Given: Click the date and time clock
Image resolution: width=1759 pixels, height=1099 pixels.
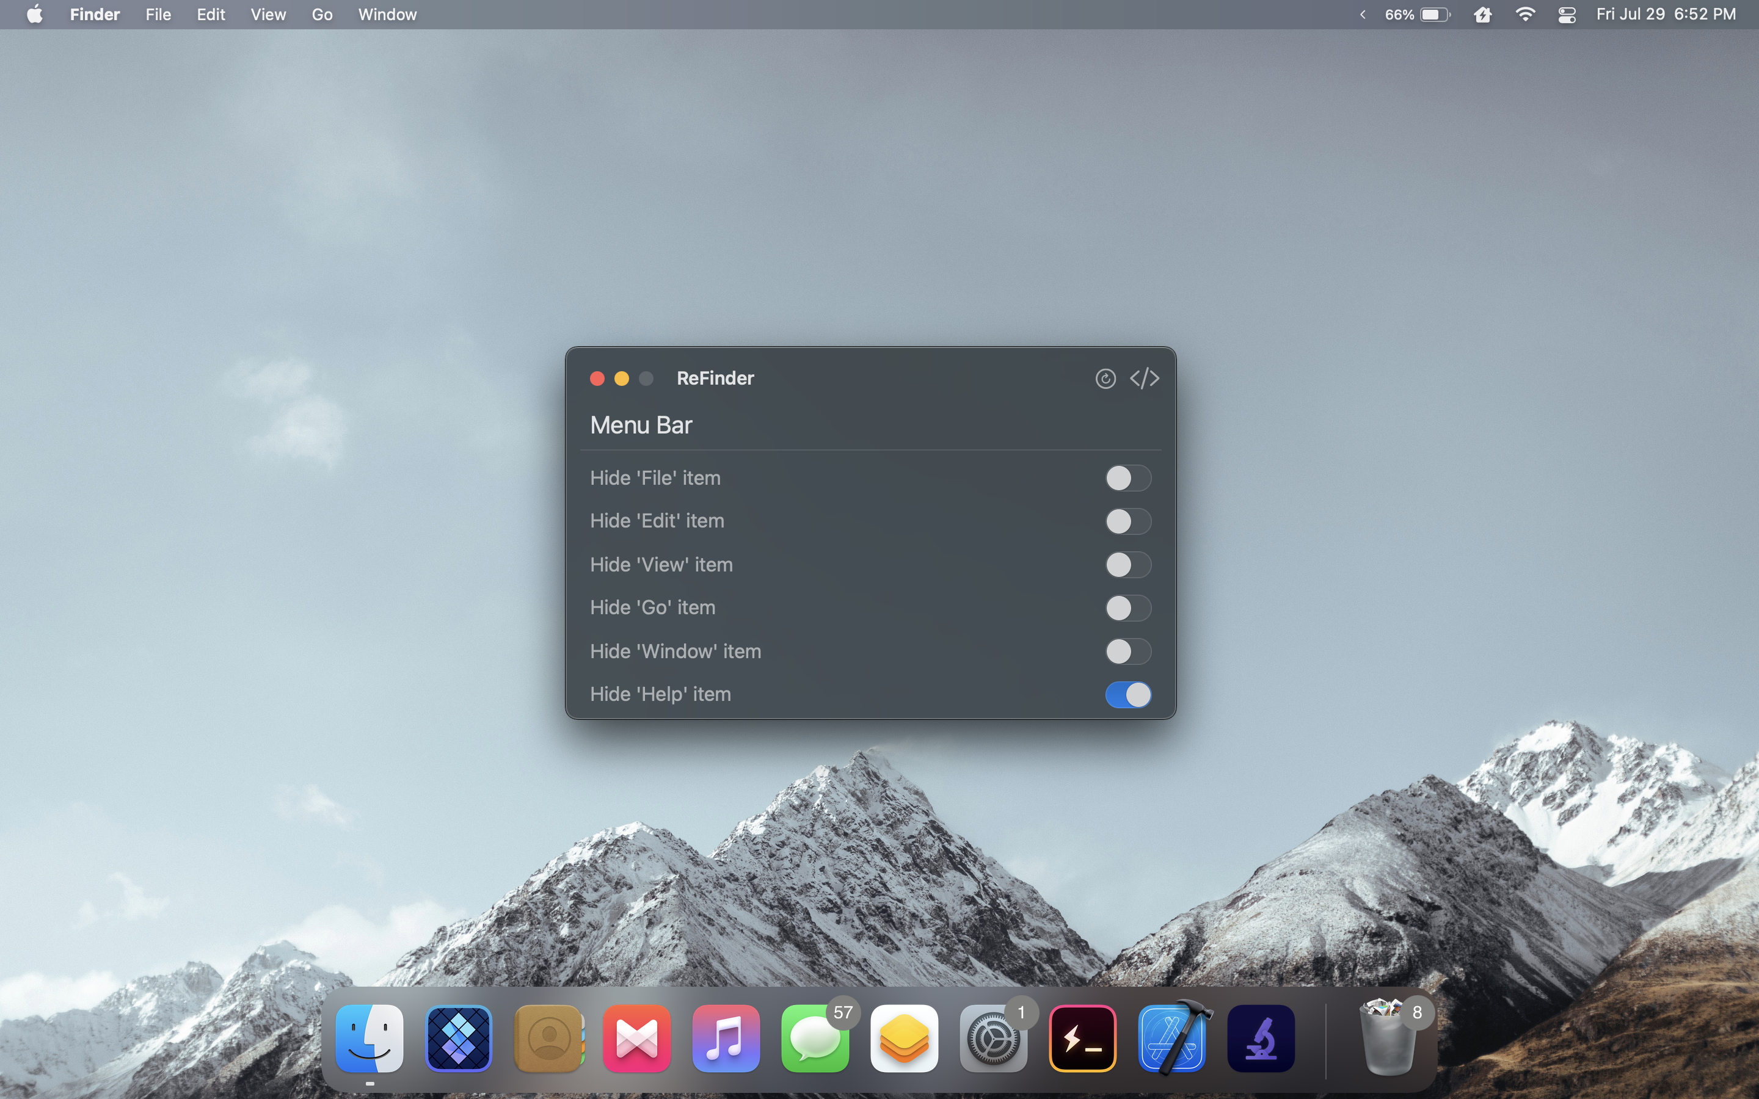Looking at the screenshot, I should pyautogui.click(x=1665, y=15).
